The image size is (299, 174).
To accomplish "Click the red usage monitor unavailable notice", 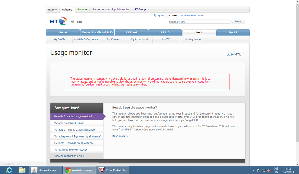I will pos(148,82).
